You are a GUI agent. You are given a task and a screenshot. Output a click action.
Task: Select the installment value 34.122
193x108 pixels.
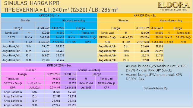46,51
